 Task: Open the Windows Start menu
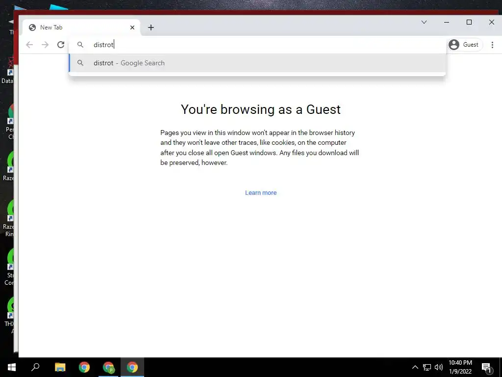click(x=12, y=367)
